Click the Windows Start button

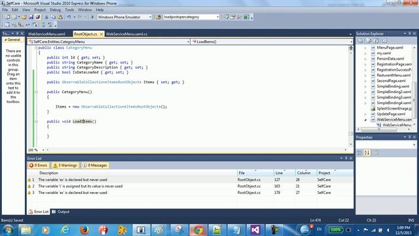coord(8,230)
